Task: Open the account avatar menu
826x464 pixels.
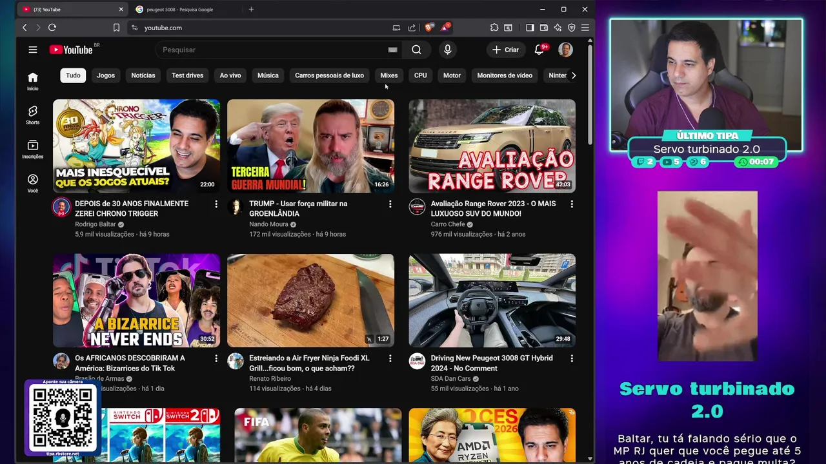Action: click(x=565, y=50)
